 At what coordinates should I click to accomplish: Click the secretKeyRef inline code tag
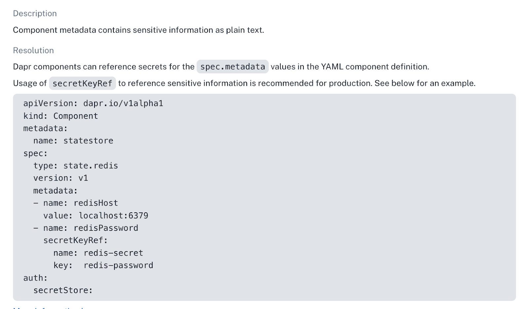(x=82, y=84)
